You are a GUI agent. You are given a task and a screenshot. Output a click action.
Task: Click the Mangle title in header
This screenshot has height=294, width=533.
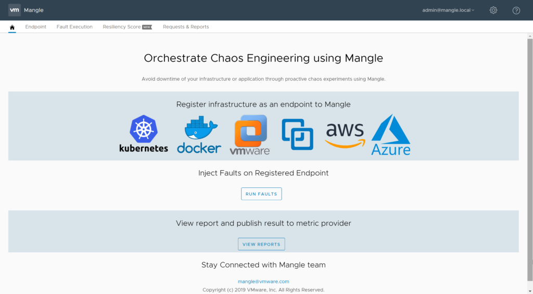34,10
